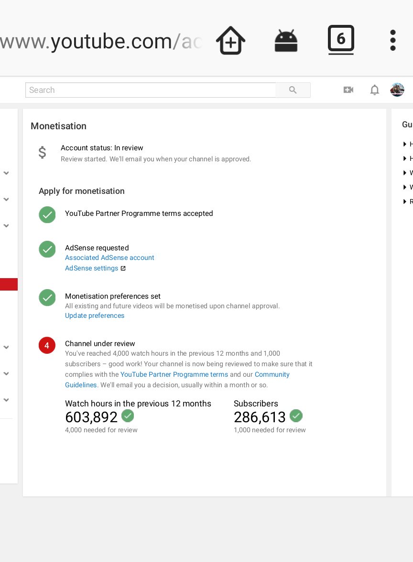Tap the add-to-home-screen icon in browser bar
This screenshot has width=413, height=562.
pyautogui.click(x=230, y=41)
